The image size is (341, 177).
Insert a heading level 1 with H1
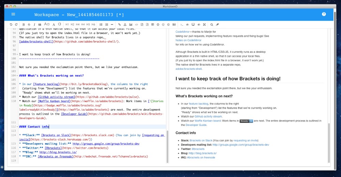coord(67,25)
